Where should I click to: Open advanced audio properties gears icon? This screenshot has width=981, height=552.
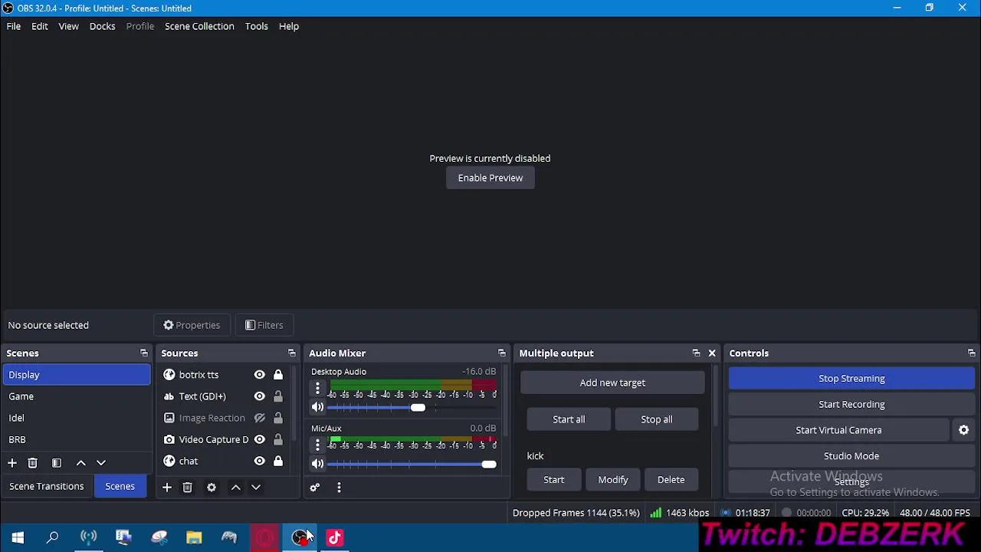(314, 488)
